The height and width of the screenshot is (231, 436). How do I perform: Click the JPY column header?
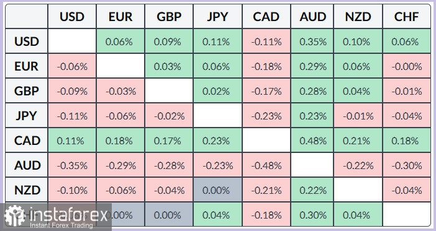point(218,16)
